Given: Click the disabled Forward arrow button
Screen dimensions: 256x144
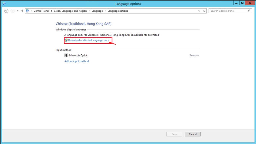Looking at the screenshot, I should point(12,11).
